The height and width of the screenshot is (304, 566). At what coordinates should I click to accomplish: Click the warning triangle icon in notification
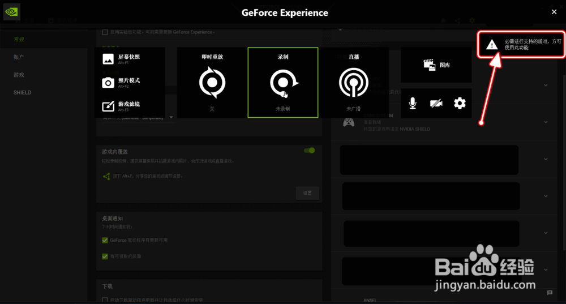point(492,45)
